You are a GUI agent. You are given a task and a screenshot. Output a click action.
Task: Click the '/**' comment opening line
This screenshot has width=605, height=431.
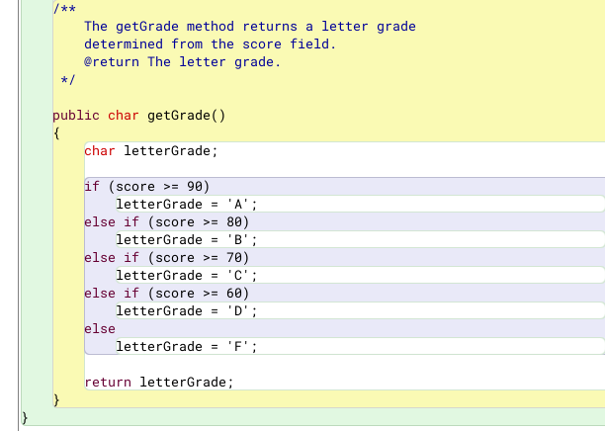pos(64,9)
